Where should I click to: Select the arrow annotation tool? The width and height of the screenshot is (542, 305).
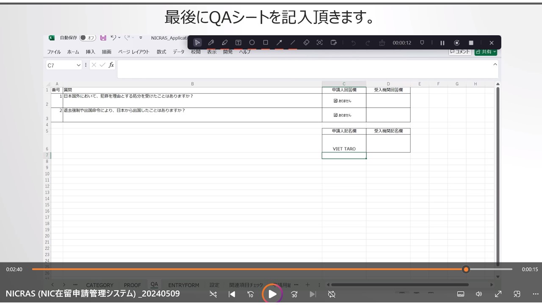[279, 42]
